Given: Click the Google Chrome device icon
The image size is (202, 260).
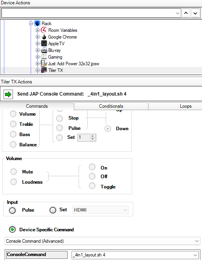Looking at the screenshot, I should (44, 37).
